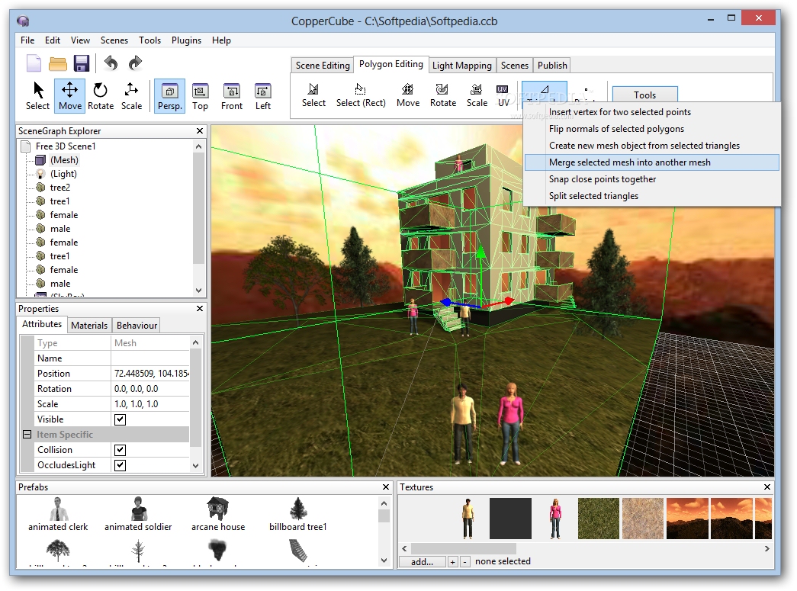Select animated soldier prefab
Screen dimensions: 797x591
click(x=138, y=514)
